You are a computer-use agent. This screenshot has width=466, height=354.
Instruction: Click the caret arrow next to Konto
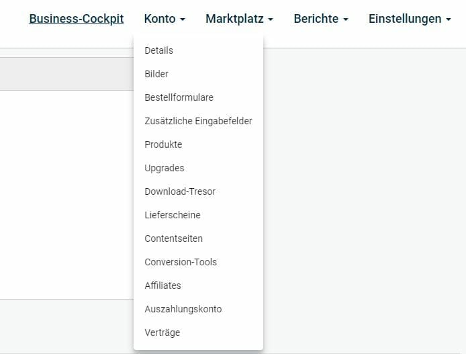[x=183, y=19]
